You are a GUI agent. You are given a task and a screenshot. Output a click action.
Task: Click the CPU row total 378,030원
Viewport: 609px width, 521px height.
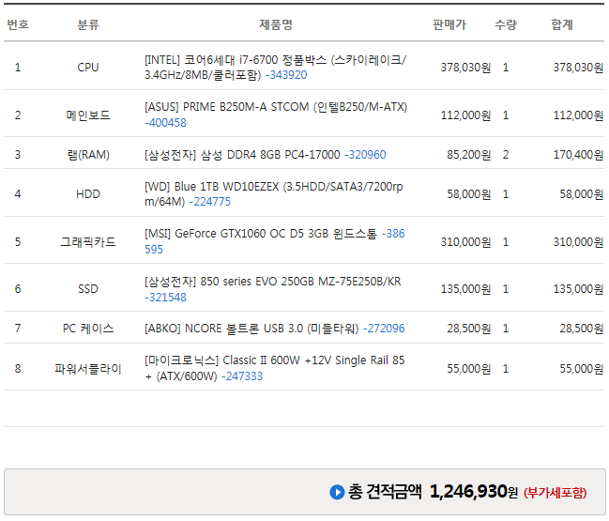coord(578,68)
